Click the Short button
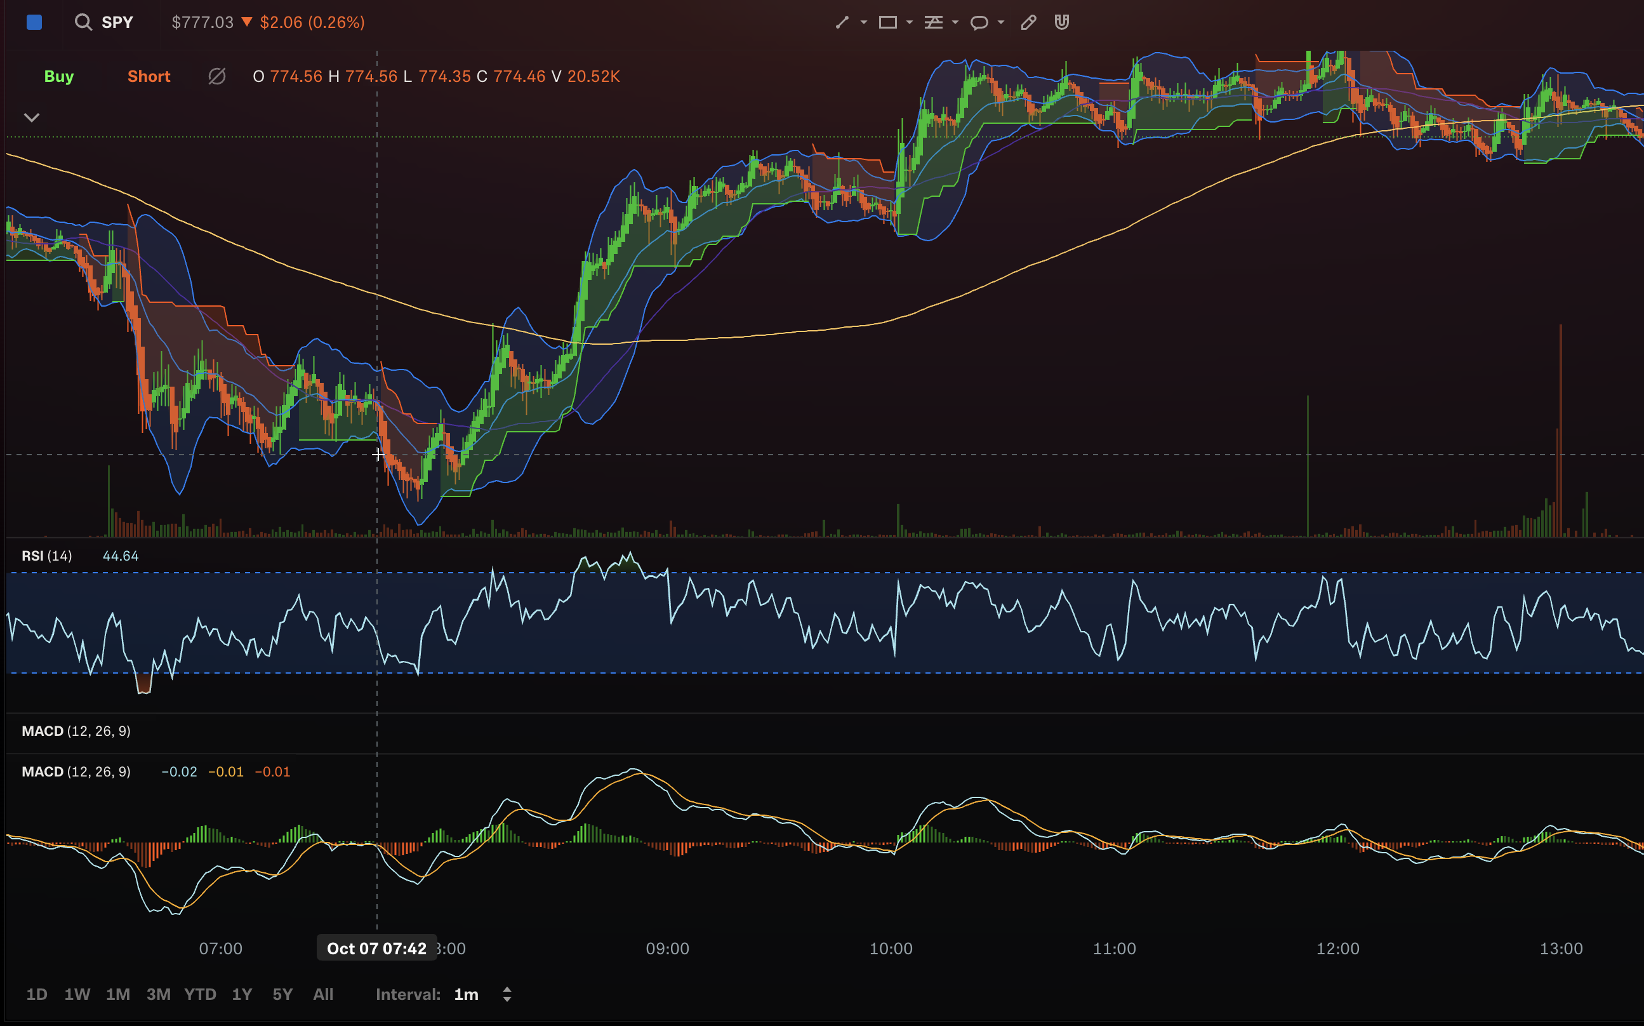The width and height of the screenshot is (1644, 1026). click(x=149, y=76)
